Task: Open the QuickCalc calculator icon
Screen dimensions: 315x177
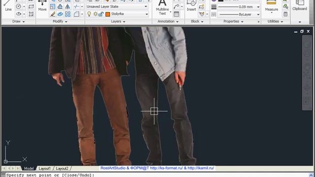Action: pyautogui.click(x=285, y=14)
